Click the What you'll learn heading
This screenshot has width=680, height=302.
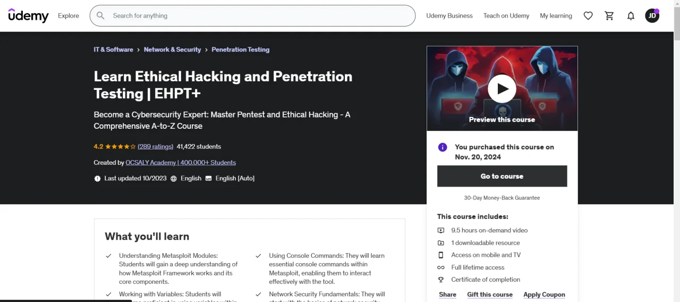point(147,237)
